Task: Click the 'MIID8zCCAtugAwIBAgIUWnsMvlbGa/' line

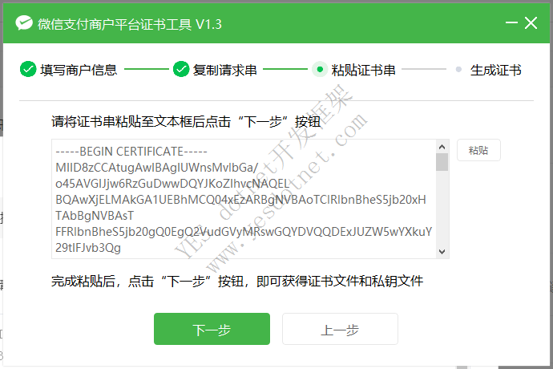Action: [157, 168]
